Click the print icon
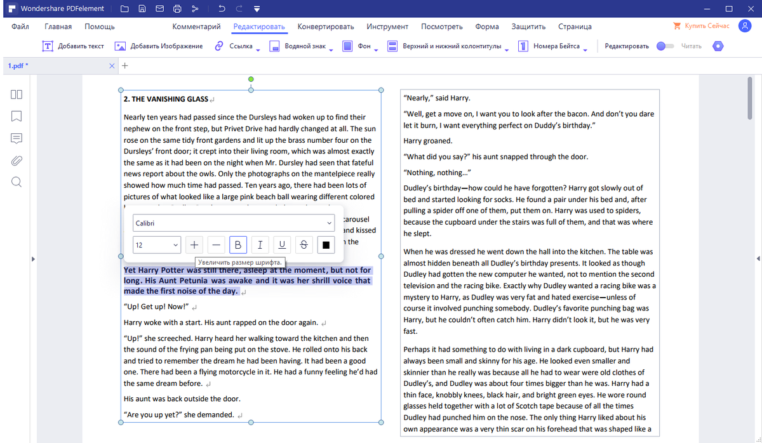The width and height of the screenshot is (762, 443). click(177, 9)
